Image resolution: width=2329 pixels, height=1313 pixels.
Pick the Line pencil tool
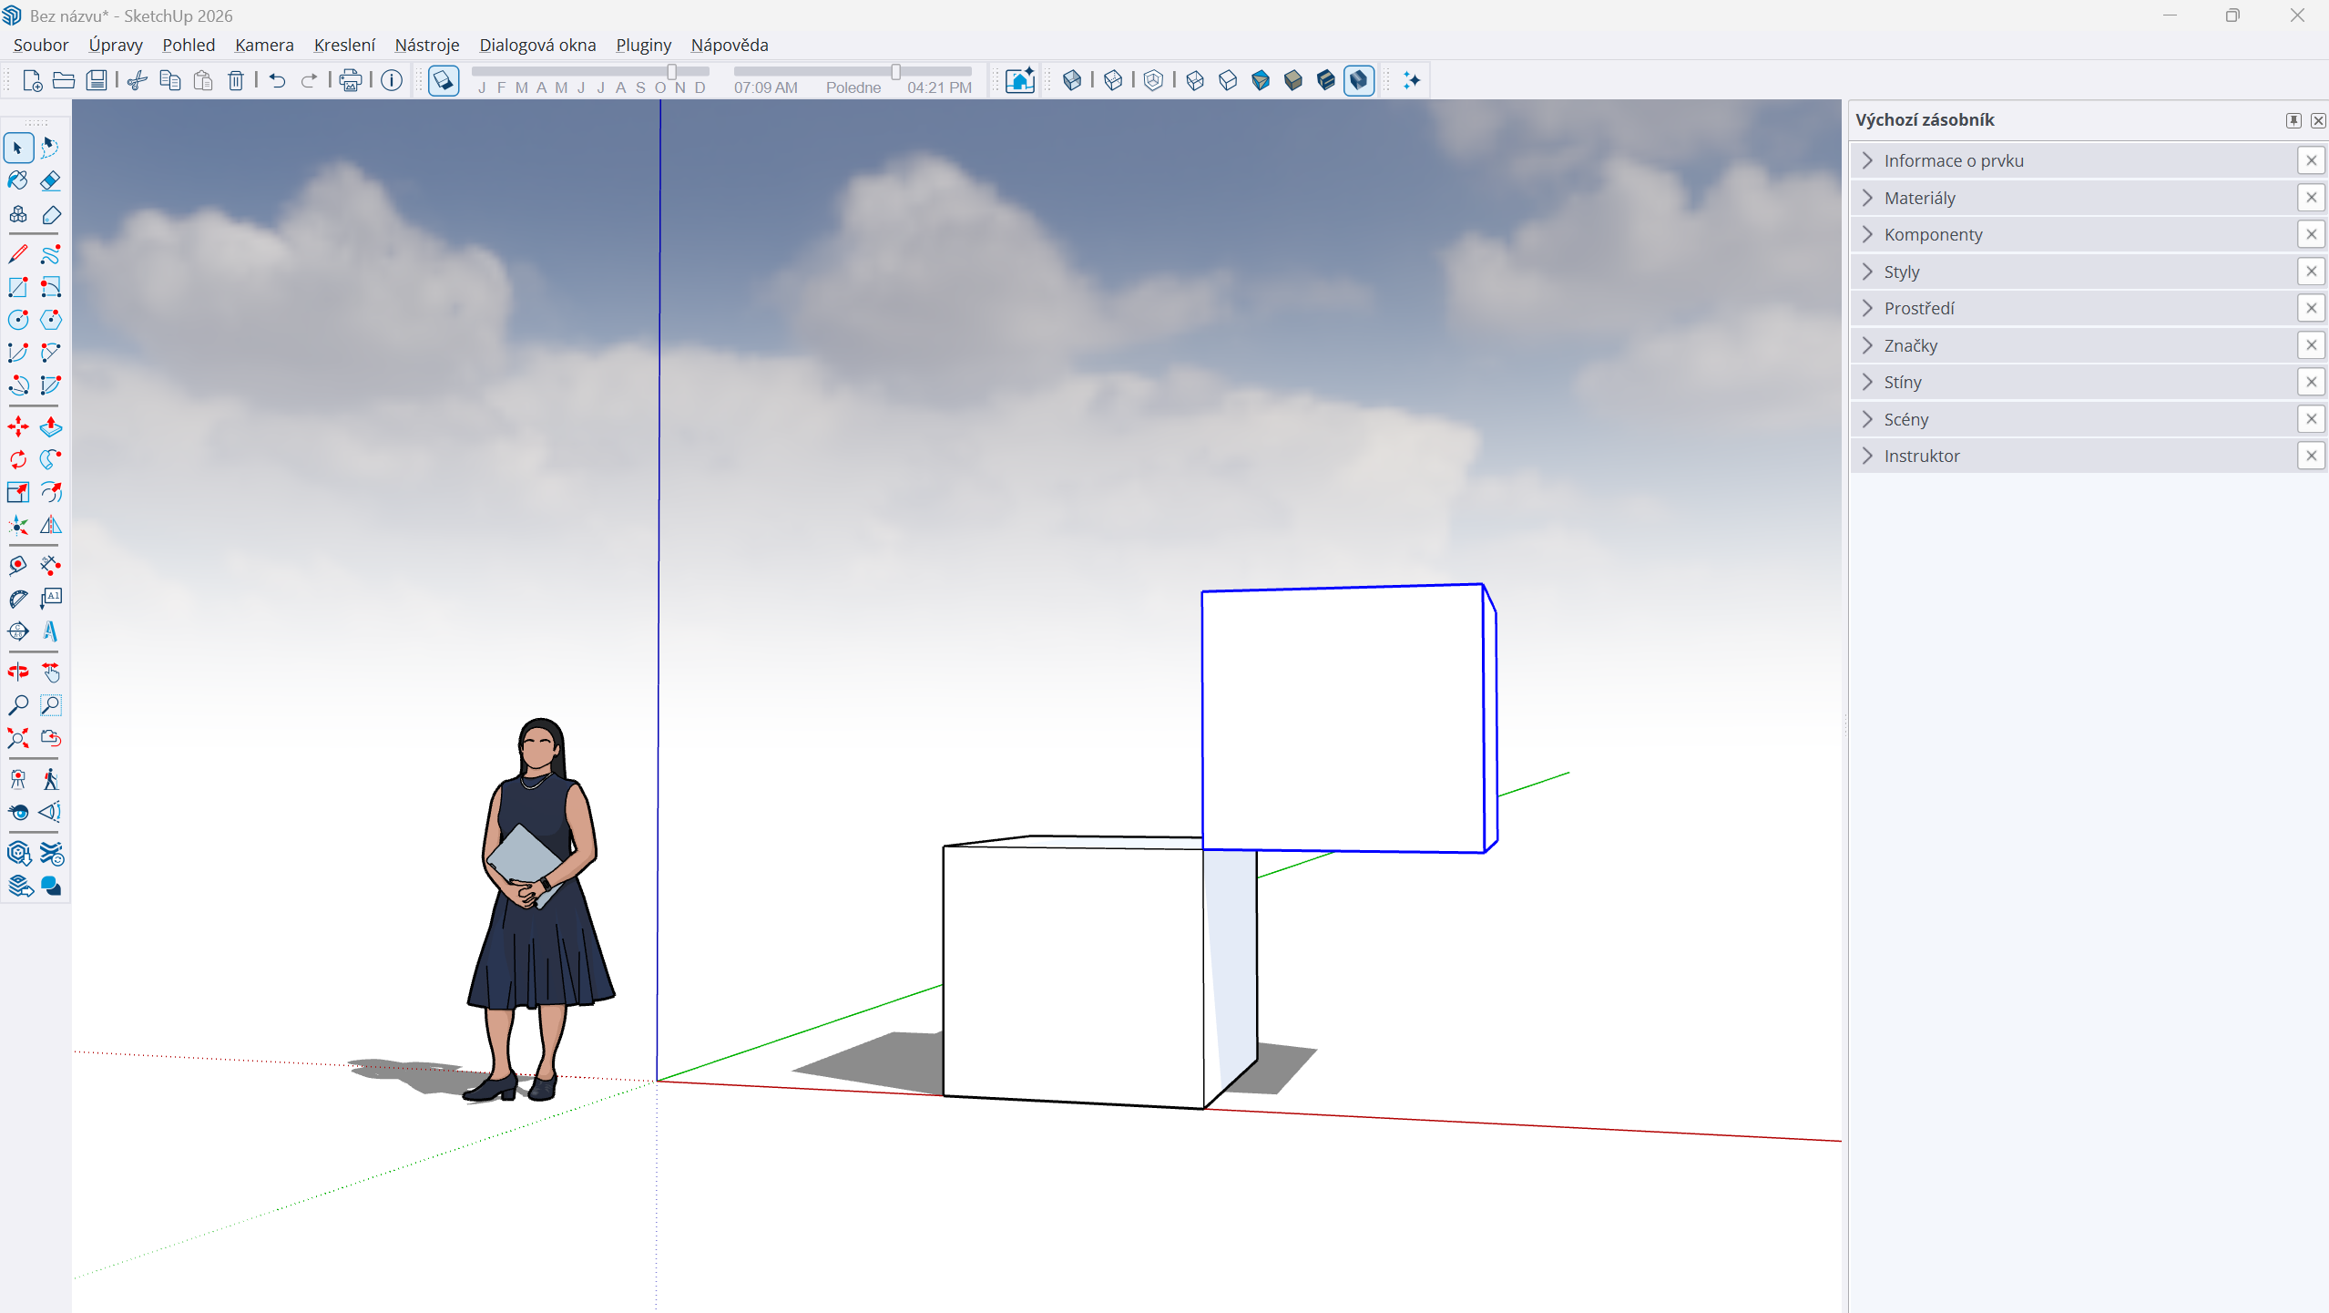18,254
